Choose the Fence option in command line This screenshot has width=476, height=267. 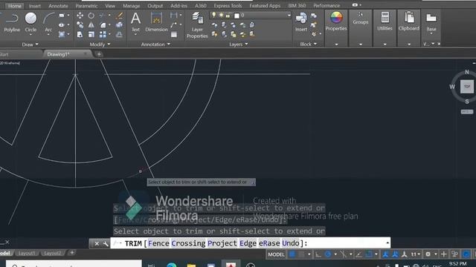158,243
